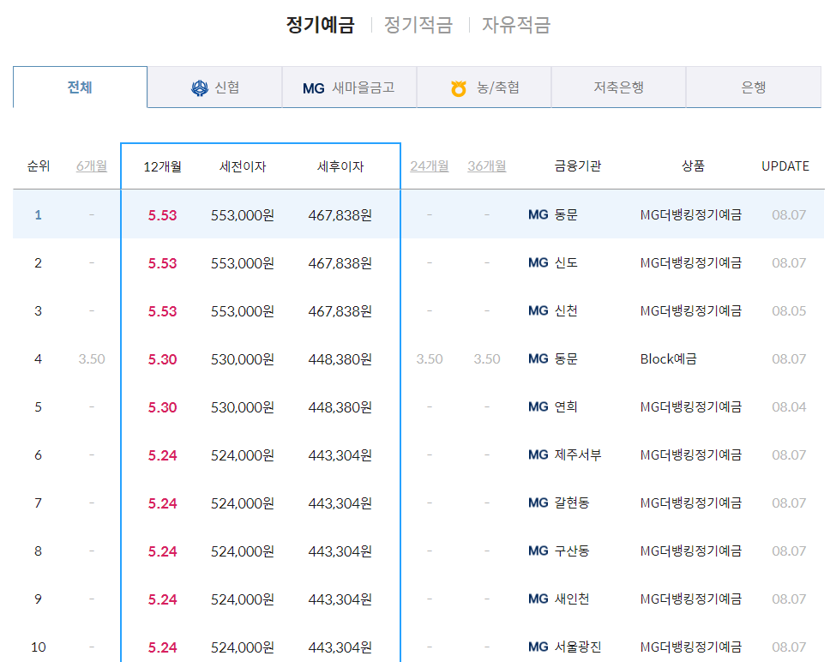Image resolution: width=830 pixels, height=662 pixels.
Task: Open the 새인천 institution name
Action: tap(572, 599)
